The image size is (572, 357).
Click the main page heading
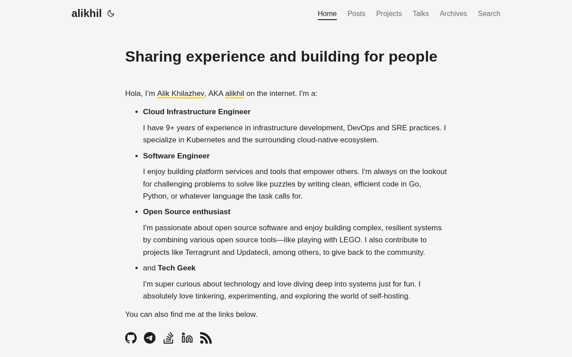pyautogui.click(x=281, y=57)
